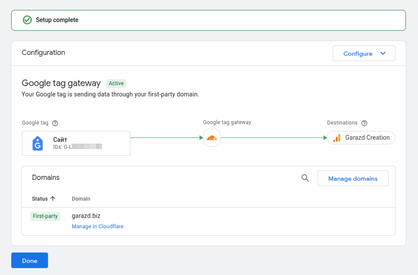Image resolution: width=418 pixels, height=275 pixels.
Task: Click the orange Cloudflare gateway icon
Action: pos(212,138)
